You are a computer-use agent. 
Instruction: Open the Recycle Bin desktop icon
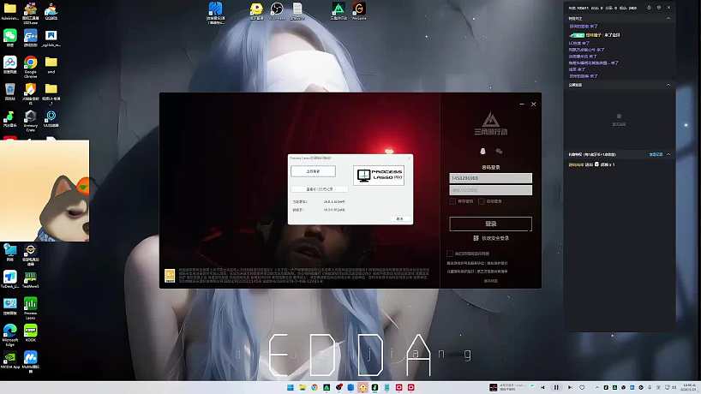click(x=9, y=92)
